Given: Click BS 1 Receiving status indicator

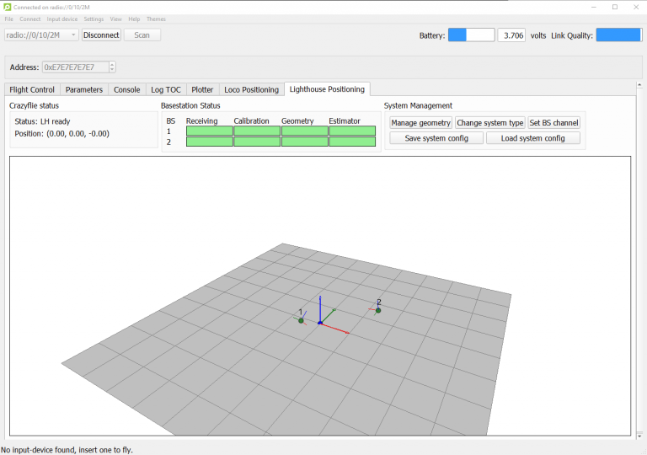Looking at the screenshot, I should click(209, 131).
